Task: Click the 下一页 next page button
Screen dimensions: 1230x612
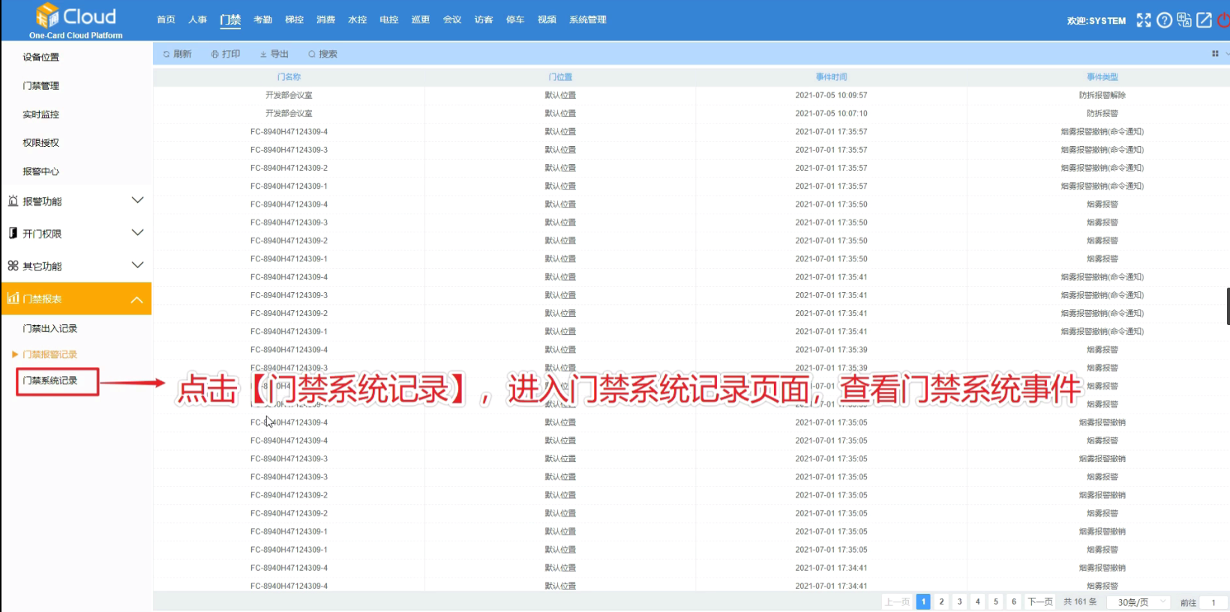Action: tap(1040, 602)
